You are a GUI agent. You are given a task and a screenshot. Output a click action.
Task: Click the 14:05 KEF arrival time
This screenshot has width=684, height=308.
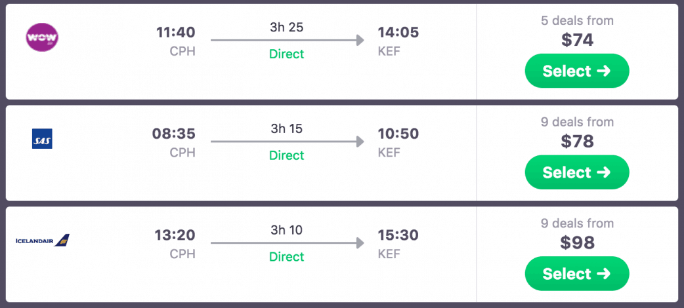point(398,32)
